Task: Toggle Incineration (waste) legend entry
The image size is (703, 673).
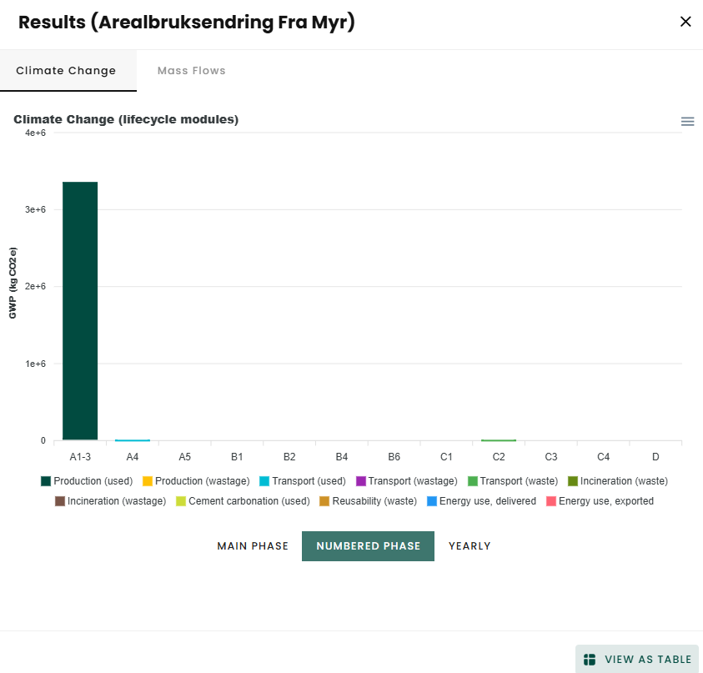Action: pos(618,481)
